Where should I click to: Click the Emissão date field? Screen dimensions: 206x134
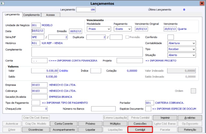click(76, 31)
